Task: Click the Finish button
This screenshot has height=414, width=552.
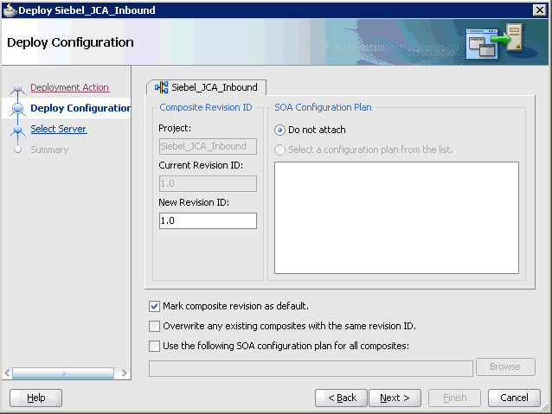Action: (x=454, y=398)
